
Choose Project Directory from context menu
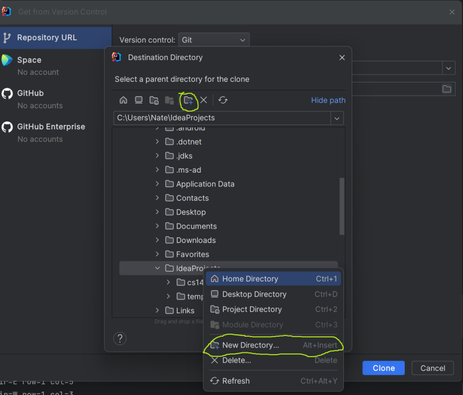[274, 309]
